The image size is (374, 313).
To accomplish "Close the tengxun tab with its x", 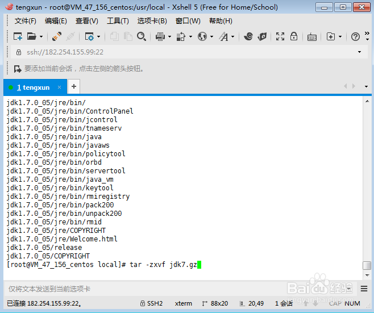I will click(59, 87).
